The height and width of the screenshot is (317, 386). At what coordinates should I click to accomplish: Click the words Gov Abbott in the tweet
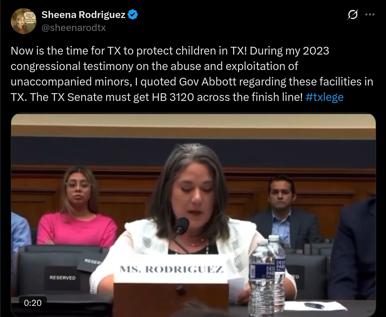point(208,82)
